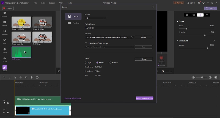Viewport: 220px width, 118px height.
Task: Click the marker shield icon in timeline toolbar
Action: click(x=26, y=77)
